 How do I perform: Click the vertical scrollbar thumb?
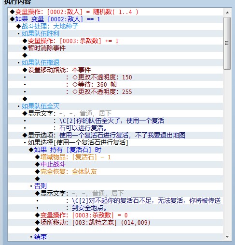click(x=227, y=43)
